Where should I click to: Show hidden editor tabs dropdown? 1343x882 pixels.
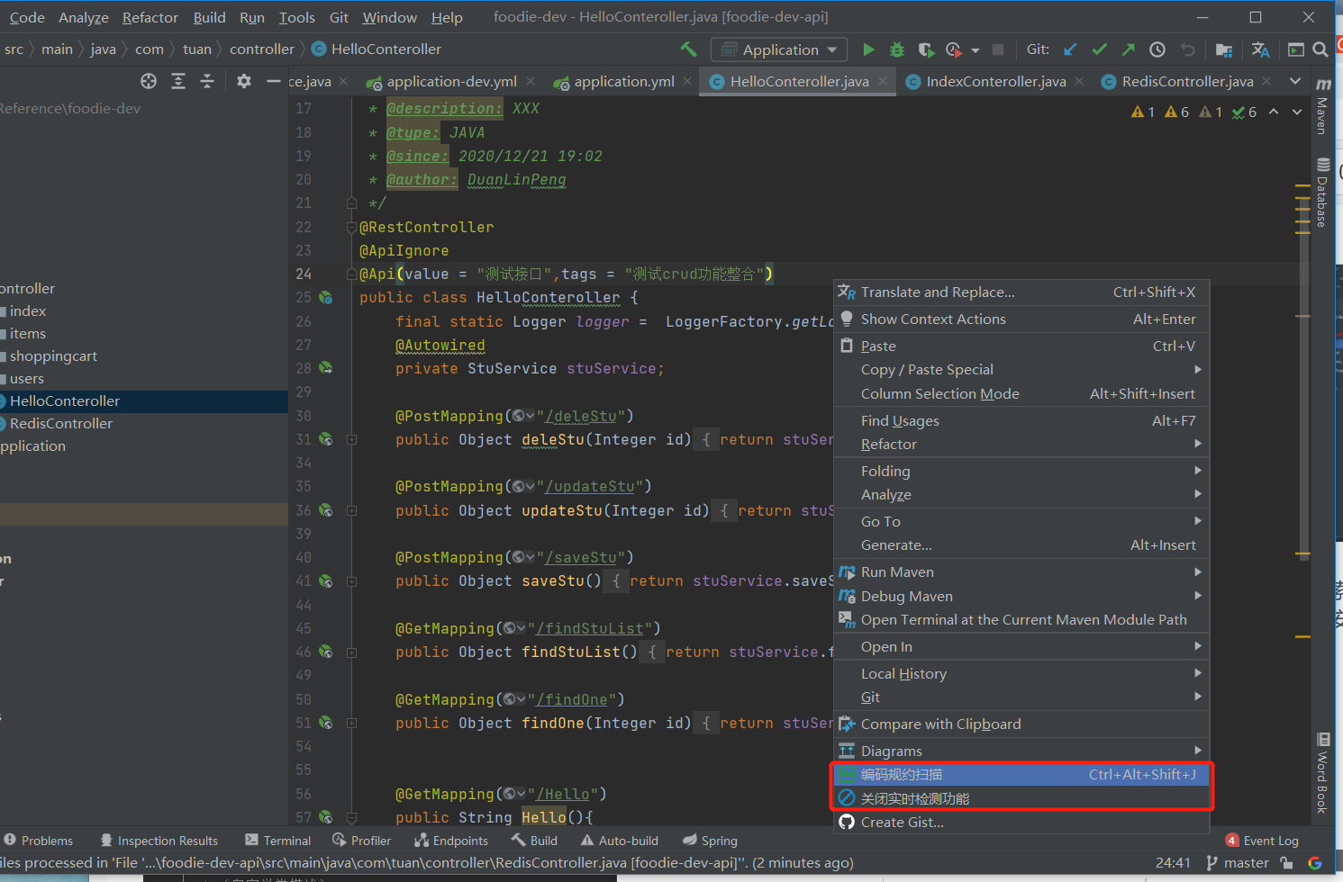[x=1295, y=81]
